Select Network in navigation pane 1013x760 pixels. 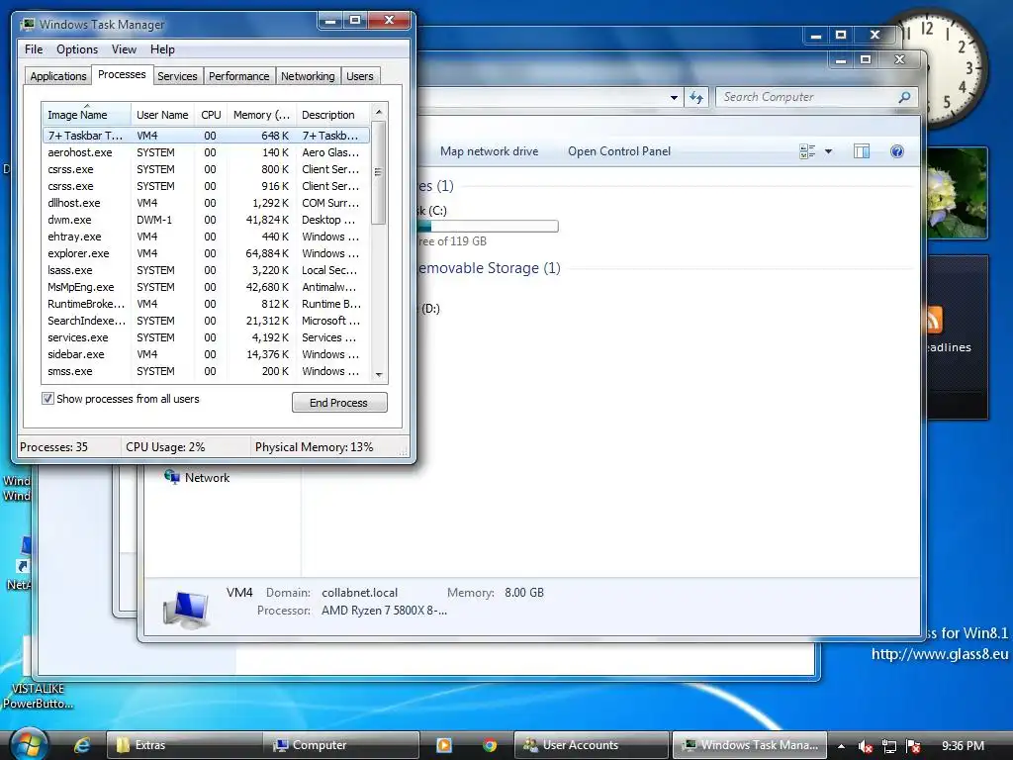click(x=197, y=478)
